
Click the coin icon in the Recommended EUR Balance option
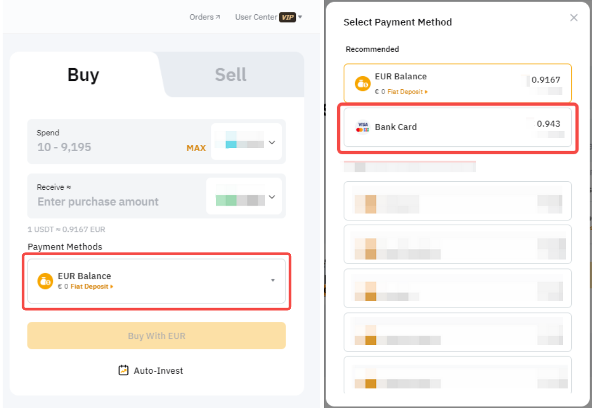[x=363, y=84]
